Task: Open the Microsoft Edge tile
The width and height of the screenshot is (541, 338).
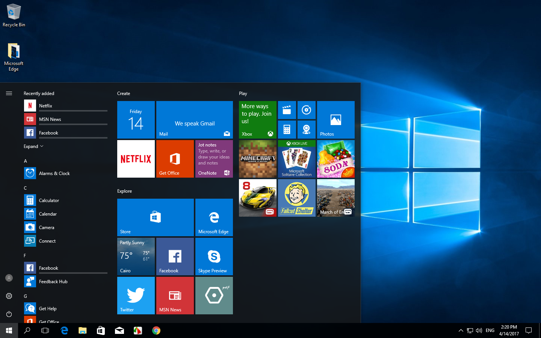Action: tap(214, 217)
